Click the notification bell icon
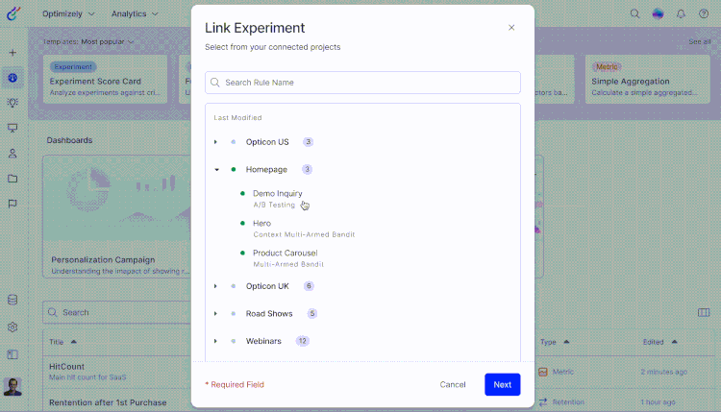721x412 pixels. click(681, 14)
